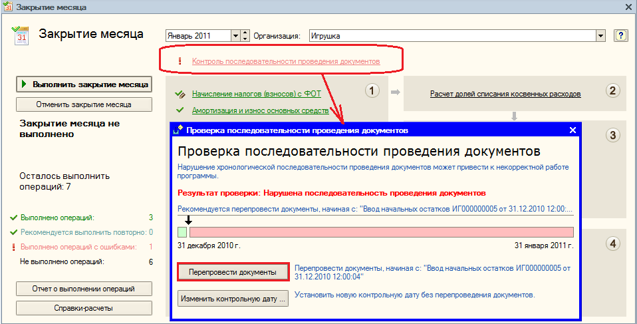Click green segment of the sequence bar
Image resolution: width=637 pixels, height=324 pixels.
coord(182,233)
